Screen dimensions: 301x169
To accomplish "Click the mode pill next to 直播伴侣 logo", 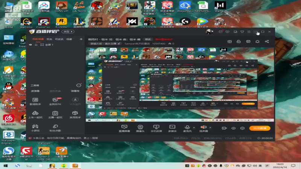I will pyautogui.click(x=68, y=32).
